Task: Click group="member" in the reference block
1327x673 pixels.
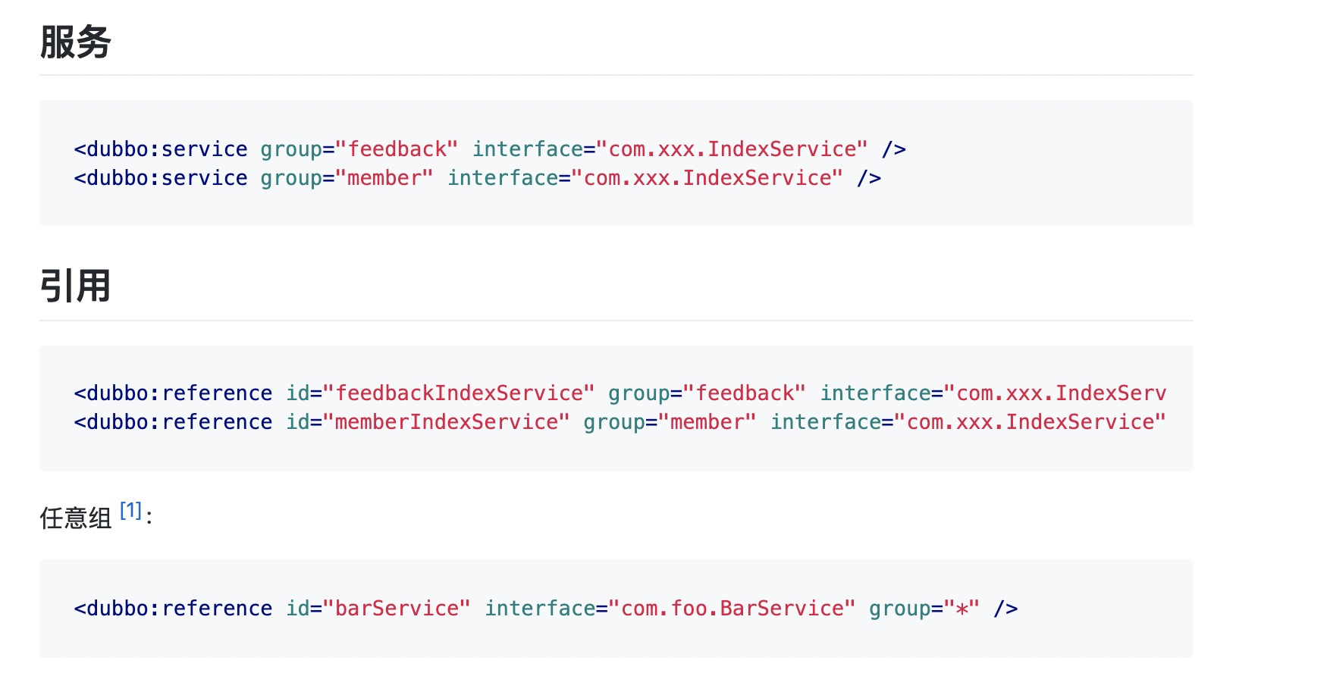Action: [x=670, y=422]
